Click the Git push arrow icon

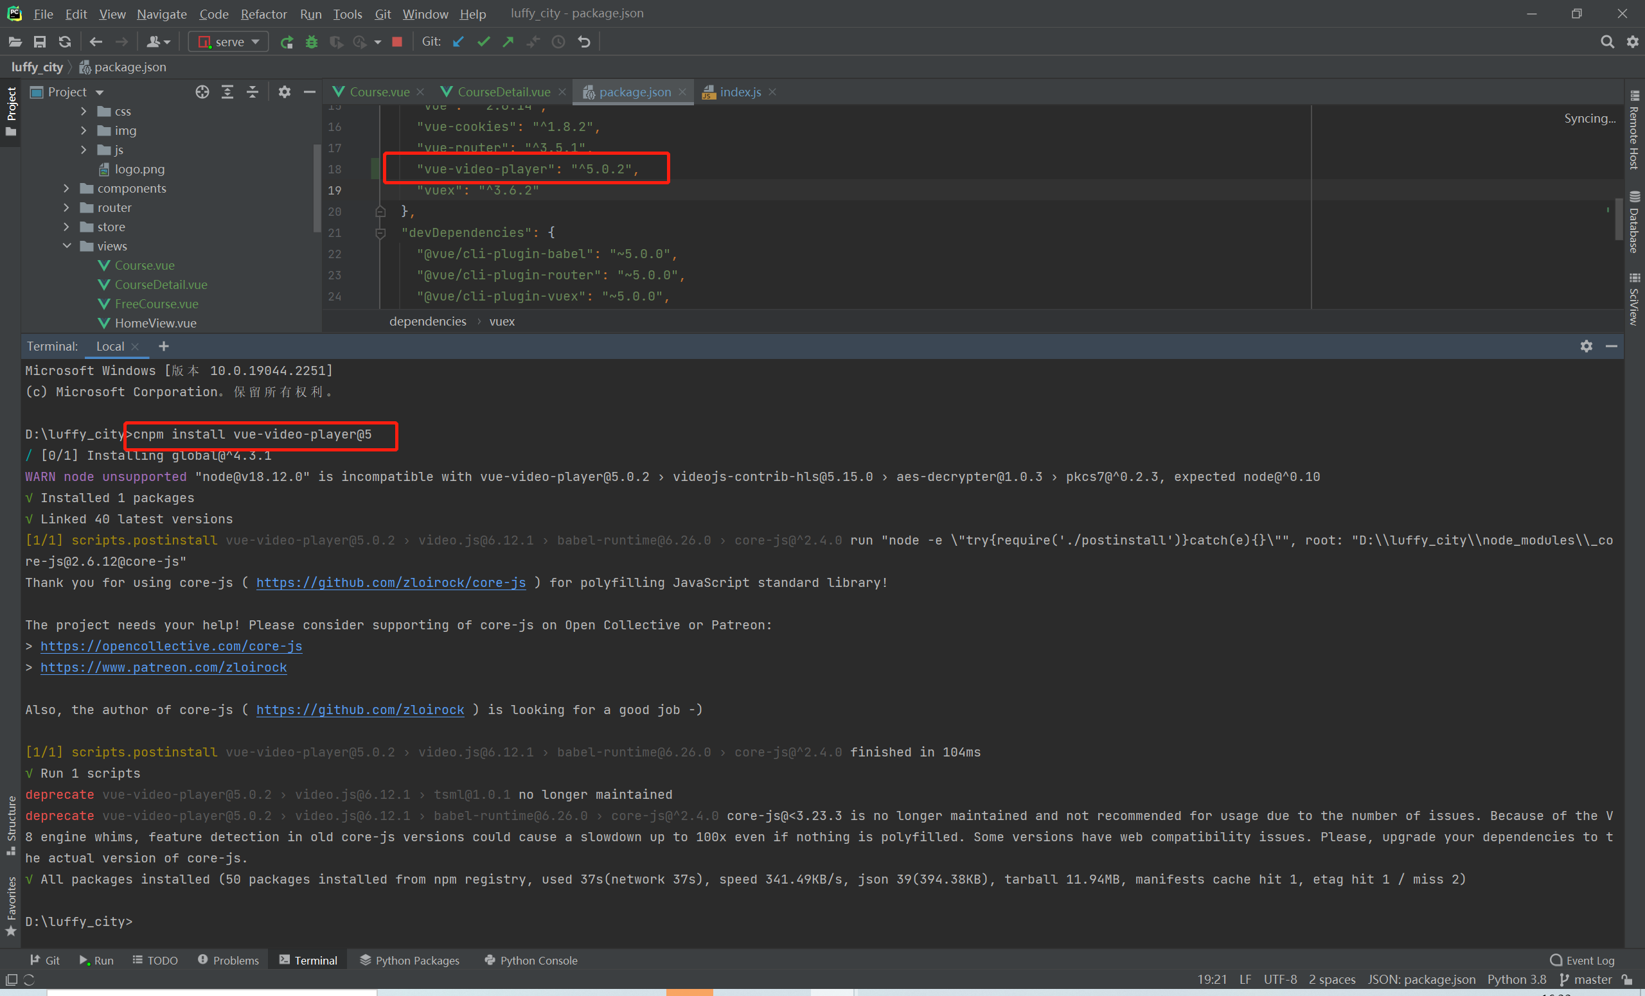pyautogui.click(x=508, y=42)
